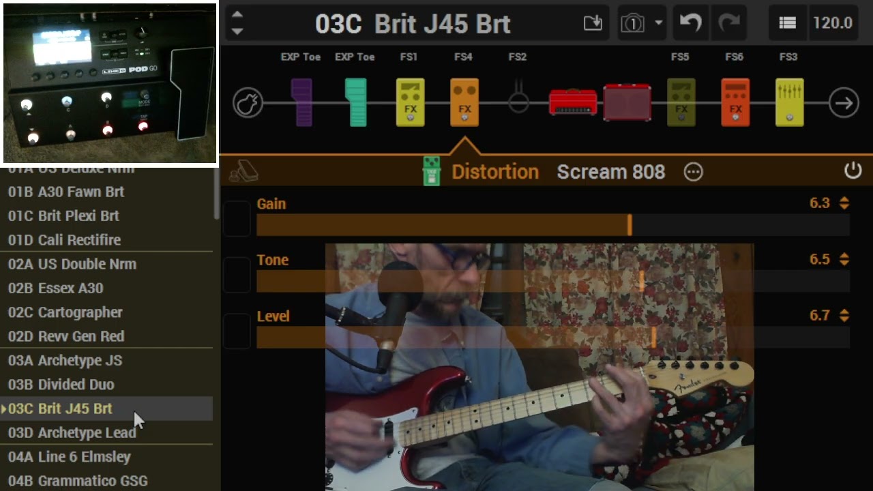Click the green Scream 808 pedal icon
This screenshot has height=491, width=873.
click(x=431, y=171)
